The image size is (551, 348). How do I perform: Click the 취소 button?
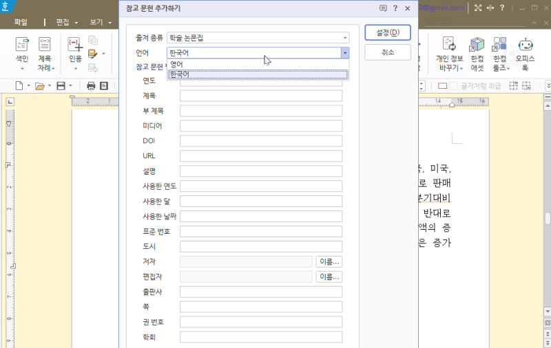pos(388,53)
